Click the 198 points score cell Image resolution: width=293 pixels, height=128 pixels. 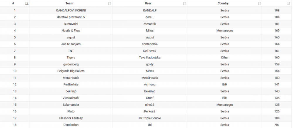click(x=277, y=10)
